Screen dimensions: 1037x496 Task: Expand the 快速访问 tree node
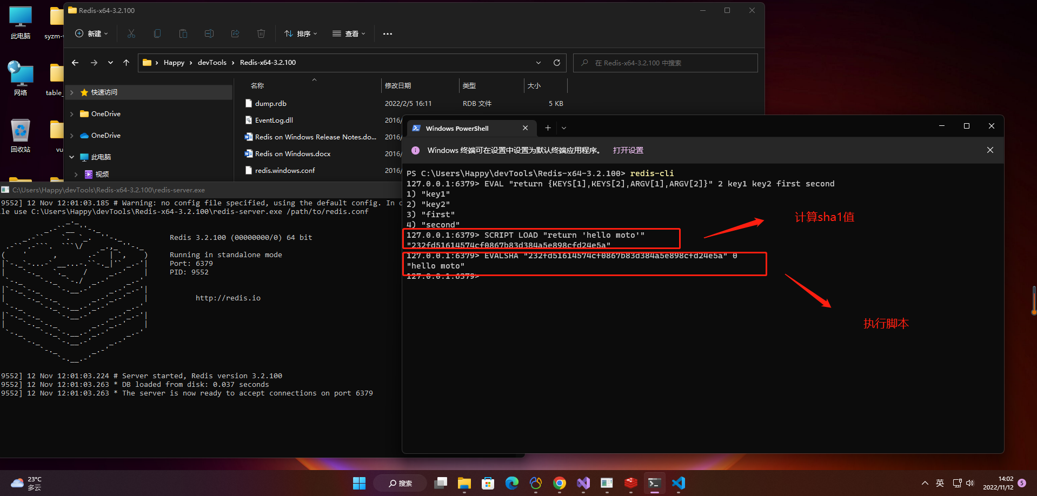pyautogui.click(x=71, y=92)
